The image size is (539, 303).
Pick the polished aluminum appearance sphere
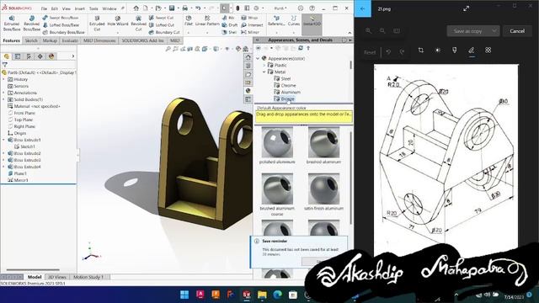click(x=277, y=142)
